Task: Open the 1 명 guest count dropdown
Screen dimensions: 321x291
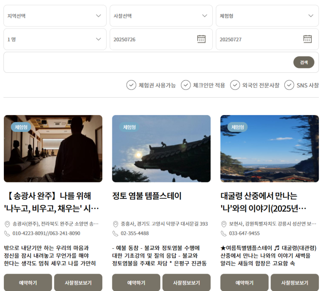Action: (x=55, y=39)
